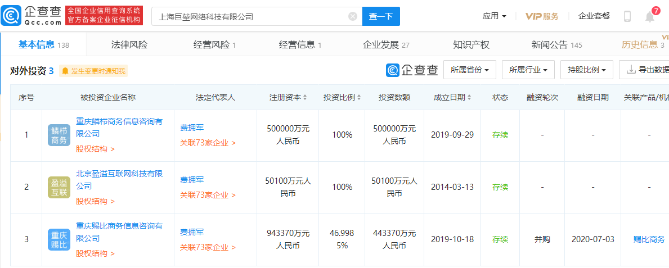Switch to 企业发展 tab
The height and width of the screenshot is (268, 669).
[x=386, y=45]
